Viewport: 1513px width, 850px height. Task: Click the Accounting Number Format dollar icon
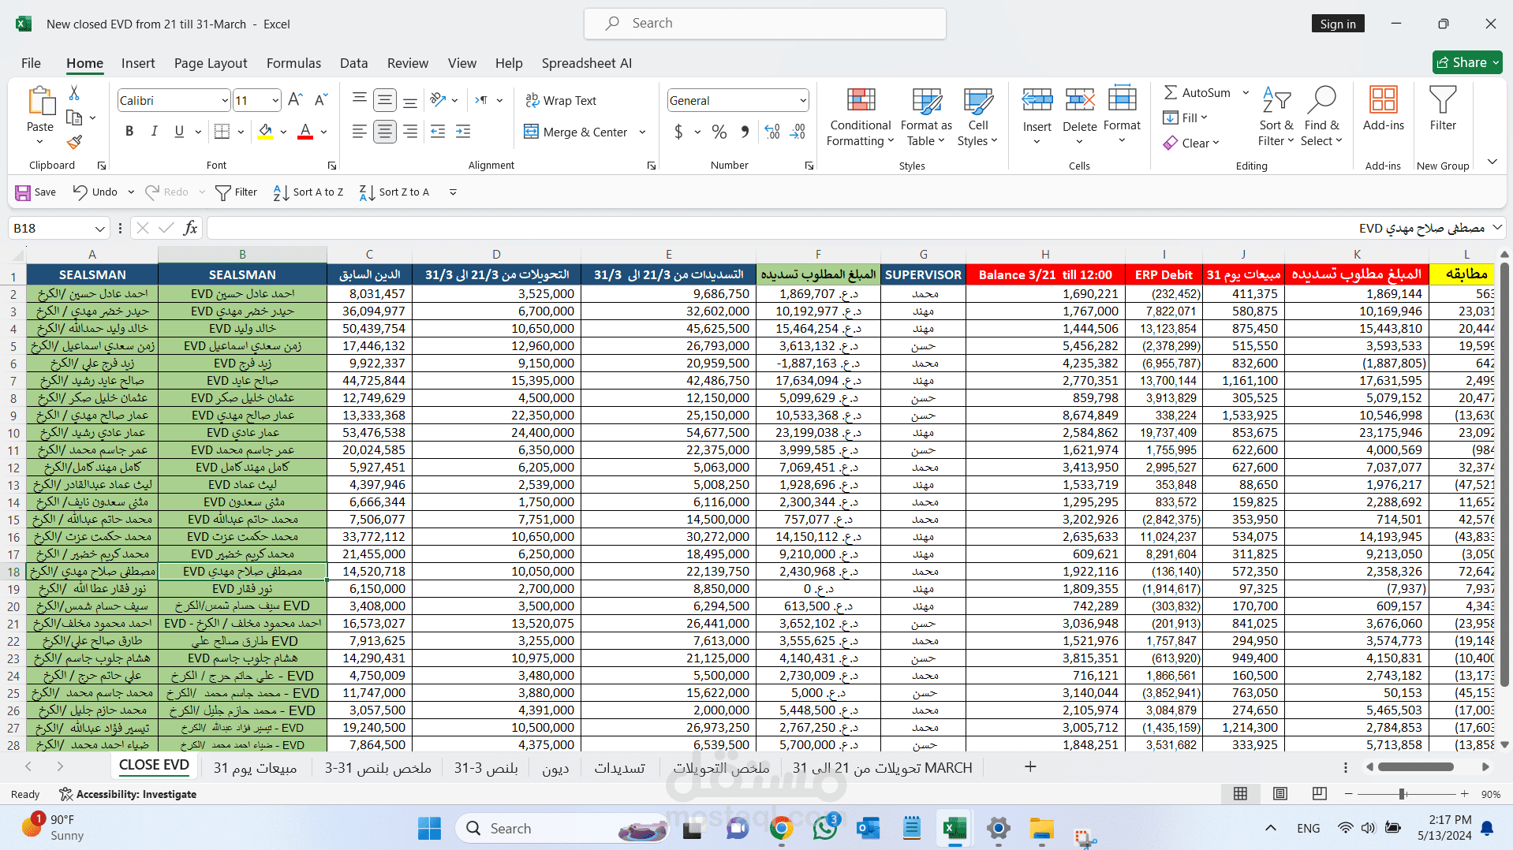coord(678,132)
